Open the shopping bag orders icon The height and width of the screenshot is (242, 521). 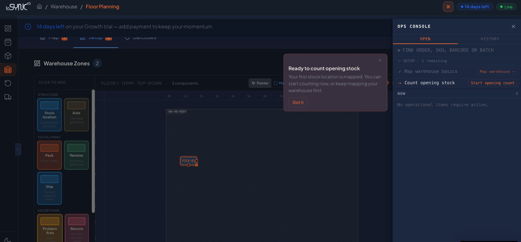click(8, 42)
